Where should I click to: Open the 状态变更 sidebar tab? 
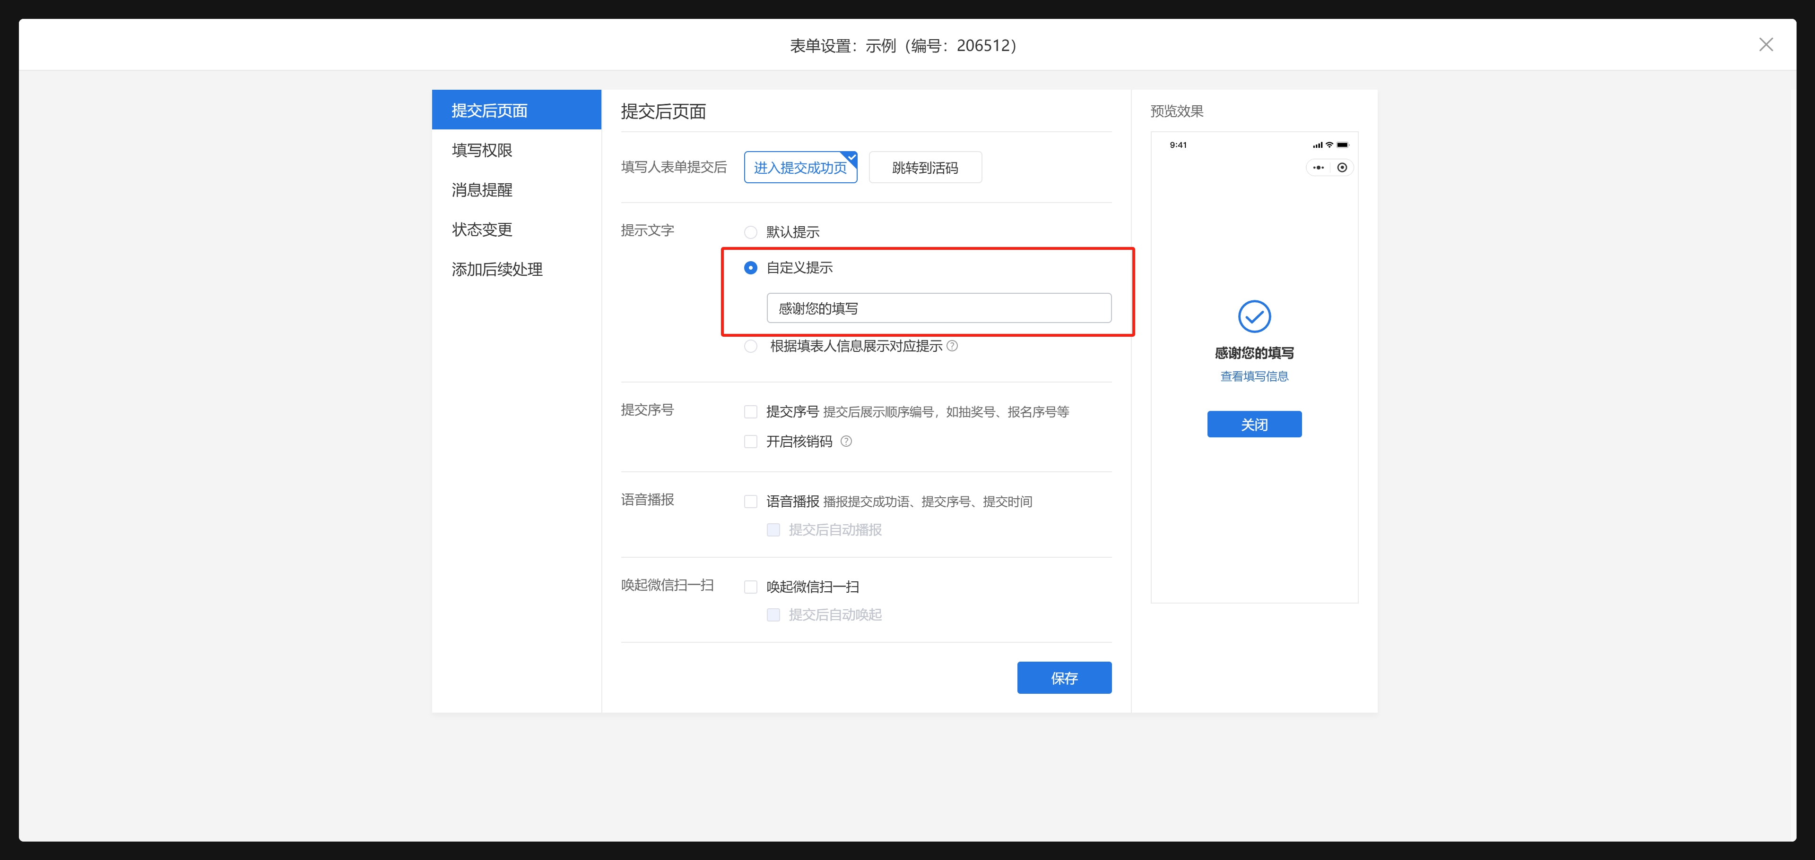click(x=516, y=230)
